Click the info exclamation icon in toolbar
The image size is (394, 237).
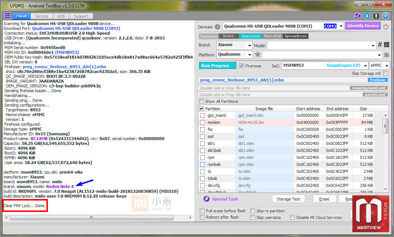[x=376, y=16]
